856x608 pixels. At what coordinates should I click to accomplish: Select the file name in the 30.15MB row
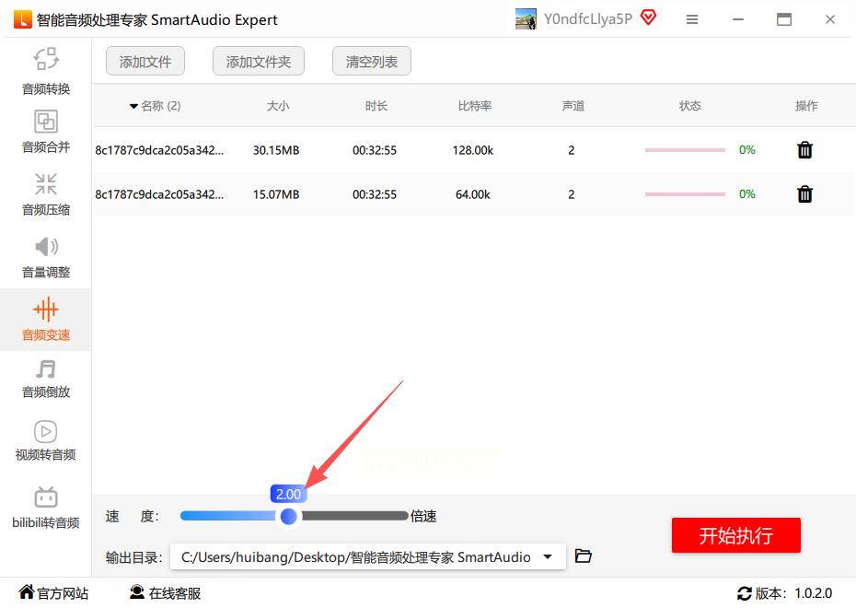tap(159, 150)
